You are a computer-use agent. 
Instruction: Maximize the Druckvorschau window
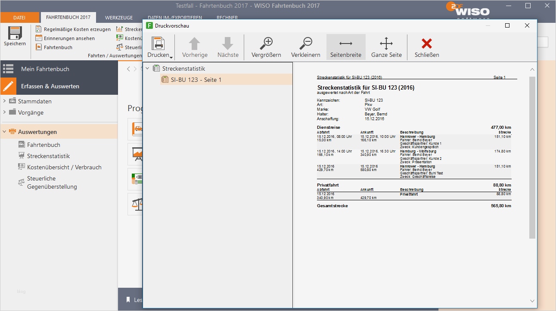coord(507,25)
